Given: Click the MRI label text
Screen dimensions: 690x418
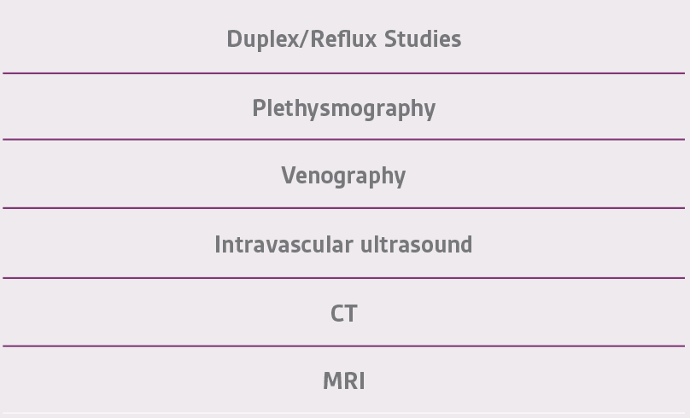Looking at the screenshot, I should pos(343,380).
